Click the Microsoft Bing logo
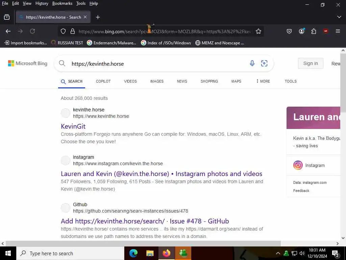Viewport: 346px width, 260px height. click(28, 63)
